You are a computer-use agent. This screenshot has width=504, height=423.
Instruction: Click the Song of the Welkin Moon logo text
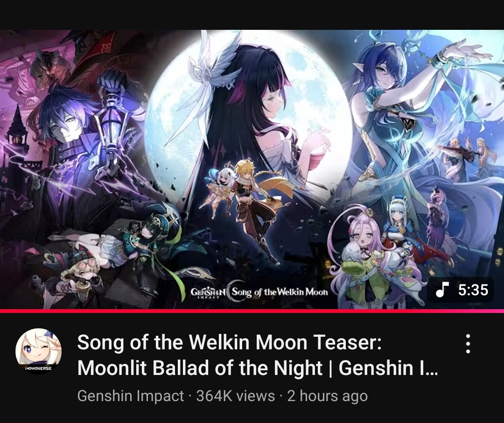tap(279, 292)
